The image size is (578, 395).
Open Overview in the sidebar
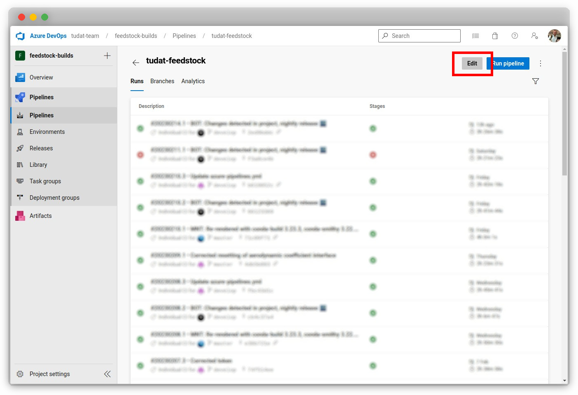[x=63, y=77]
